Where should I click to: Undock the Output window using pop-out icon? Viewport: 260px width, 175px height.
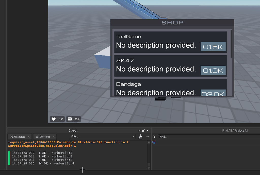click(143, 130)
